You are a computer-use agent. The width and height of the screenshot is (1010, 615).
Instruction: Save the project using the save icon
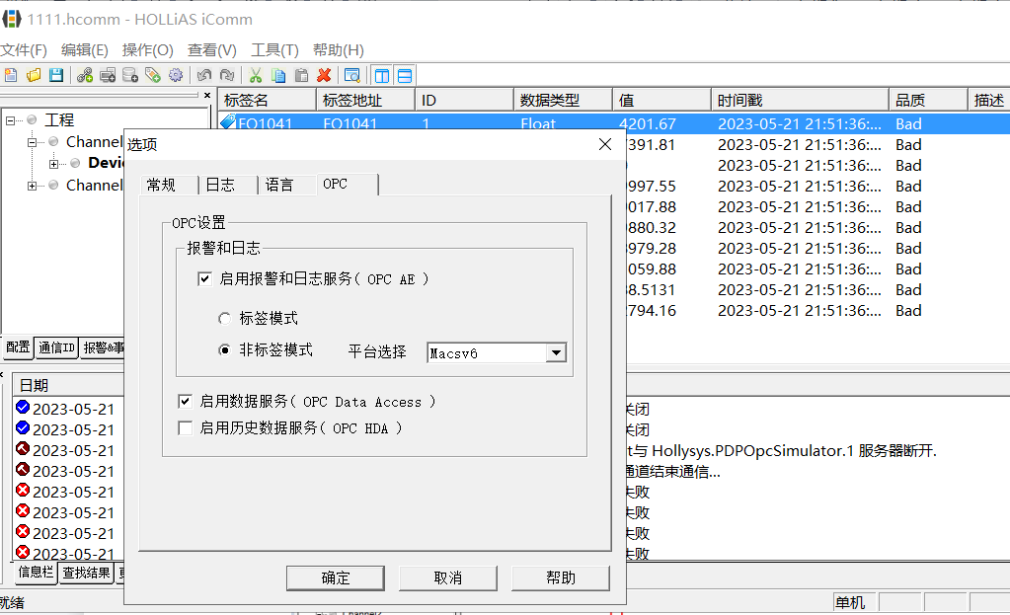pos(58,74)
